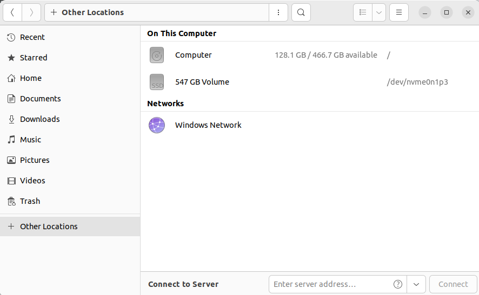
Task: Click the server address help icon
Action: 398,284
